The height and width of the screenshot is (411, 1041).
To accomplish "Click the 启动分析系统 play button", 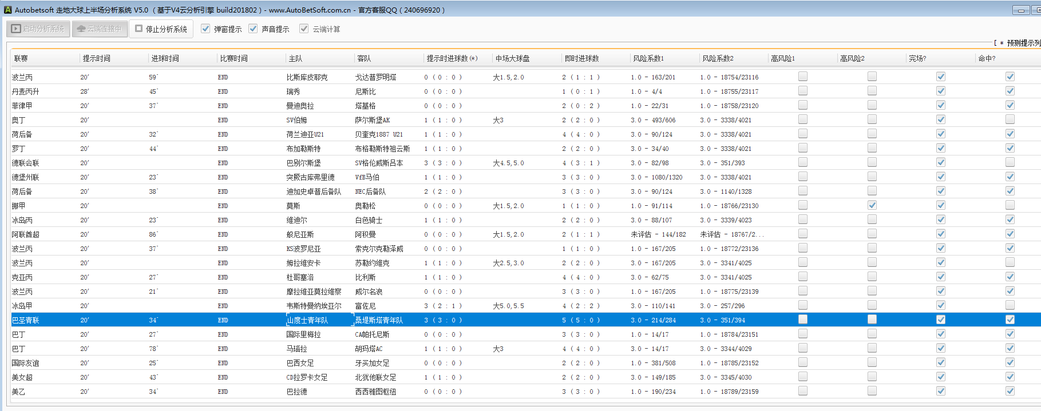I will click(x=38, y=29).
